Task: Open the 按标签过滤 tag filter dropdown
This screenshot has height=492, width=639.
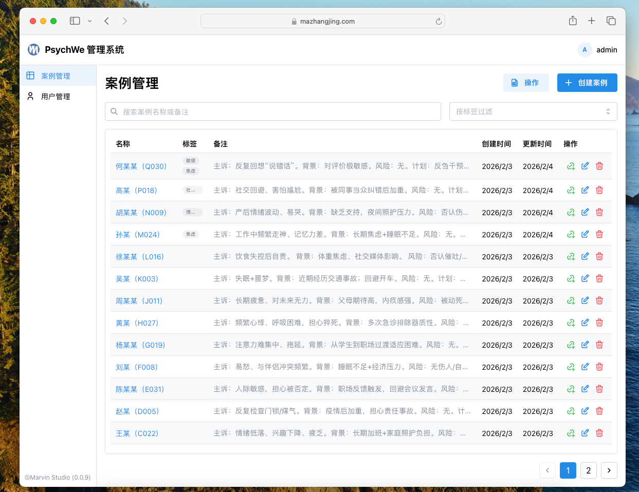Action: (533, 111)
